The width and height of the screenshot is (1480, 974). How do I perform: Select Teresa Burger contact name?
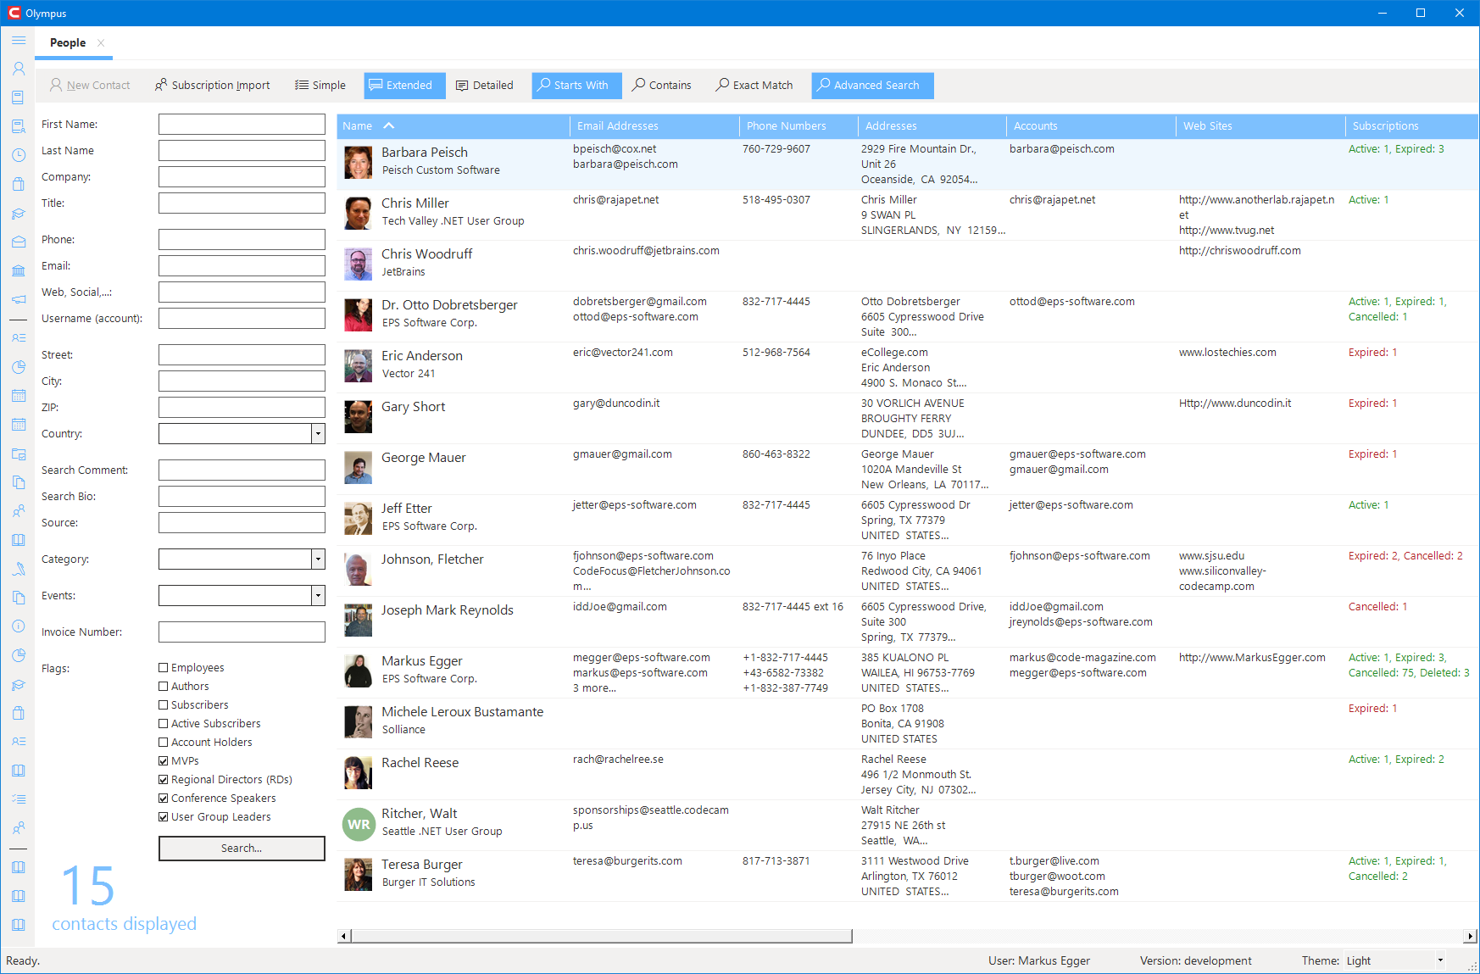coord(422,865)
